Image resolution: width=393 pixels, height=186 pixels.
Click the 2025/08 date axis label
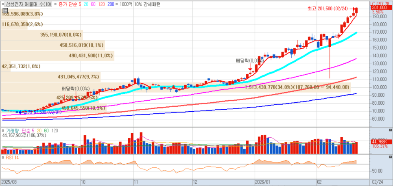(9, 181)
